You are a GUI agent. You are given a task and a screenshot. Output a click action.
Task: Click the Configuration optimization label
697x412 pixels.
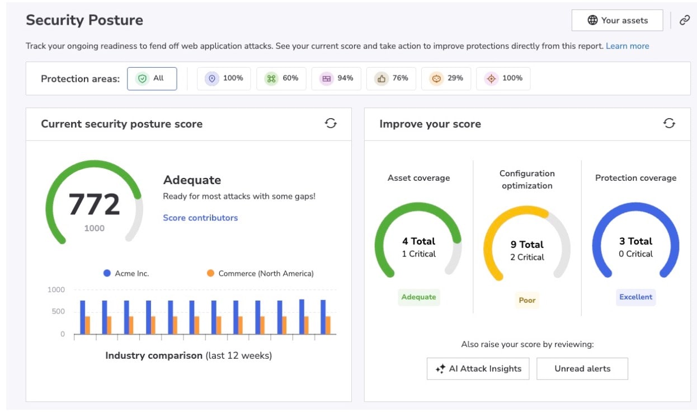point(527,180)
